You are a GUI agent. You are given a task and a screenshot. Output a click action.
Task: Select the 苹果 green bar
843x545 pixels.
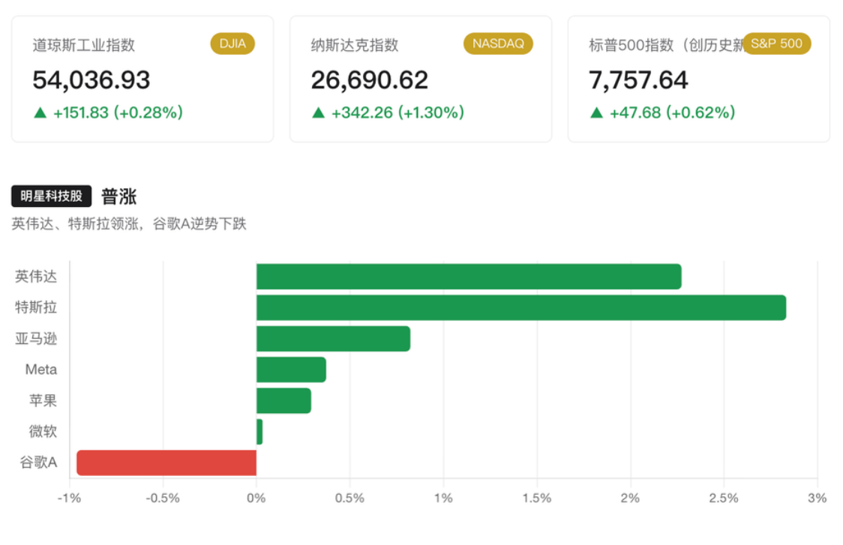(283, 400)
